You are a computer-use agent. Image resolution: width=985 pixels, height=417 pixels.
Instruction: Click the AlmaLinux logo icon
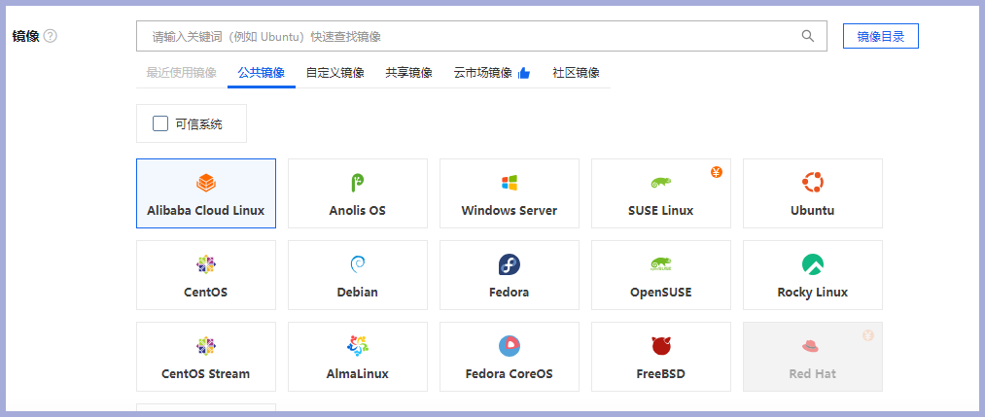(358, 346)
